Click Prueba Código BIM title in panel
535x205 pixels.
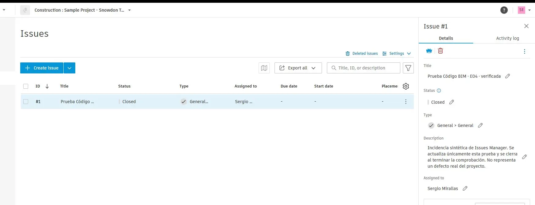(464, 76)
